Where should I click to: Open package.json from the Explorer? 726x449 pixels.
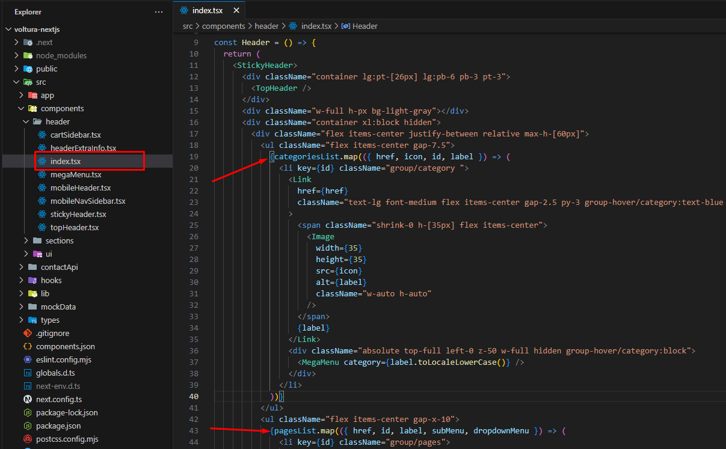point(58,426)
